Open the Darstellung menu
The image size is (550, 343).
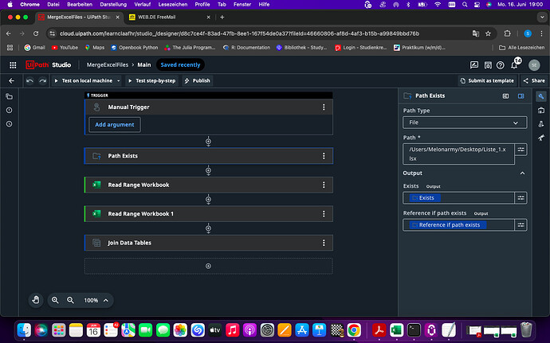coord(113,5)
